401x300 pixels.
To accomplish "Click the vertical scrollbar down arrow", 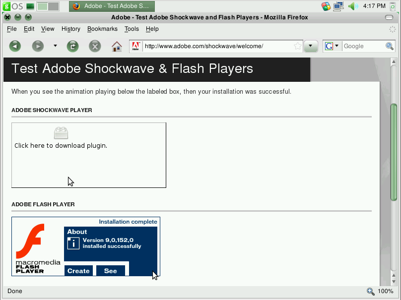I will click(394, 282).
